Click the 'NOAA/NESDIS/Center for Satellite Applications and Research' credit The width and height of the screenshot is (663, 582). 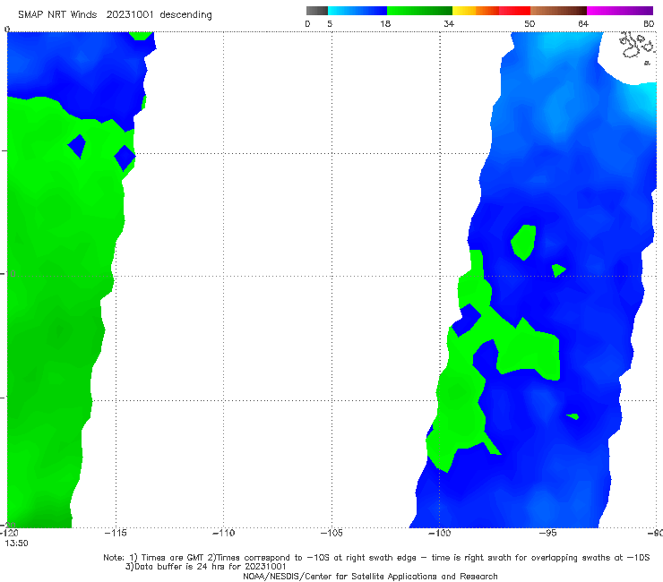[x=370, y=577]
